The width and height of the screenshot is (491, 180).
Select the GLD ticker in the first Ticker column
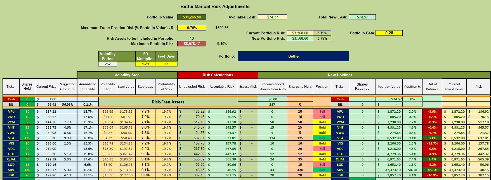tap(11, 154)
